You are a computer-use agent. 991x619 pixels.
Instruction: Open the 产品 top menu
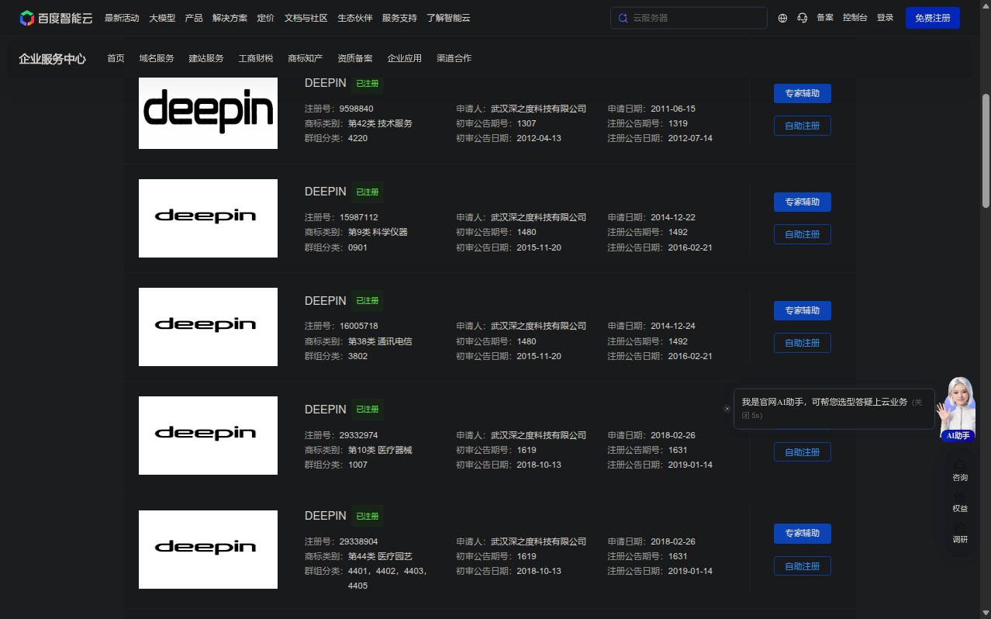click(194, 18)
